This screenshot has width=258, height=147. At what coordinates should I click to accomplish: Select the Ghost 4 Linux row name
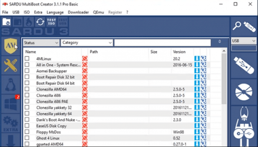tap(48, 138)
